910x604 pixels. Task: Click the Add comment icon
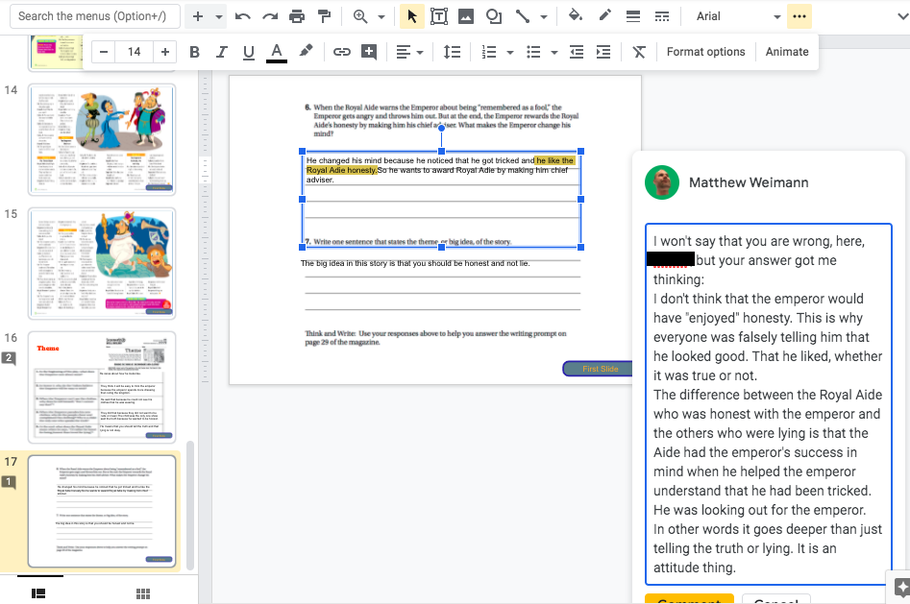pyautogui.click(x=369, y=52)
